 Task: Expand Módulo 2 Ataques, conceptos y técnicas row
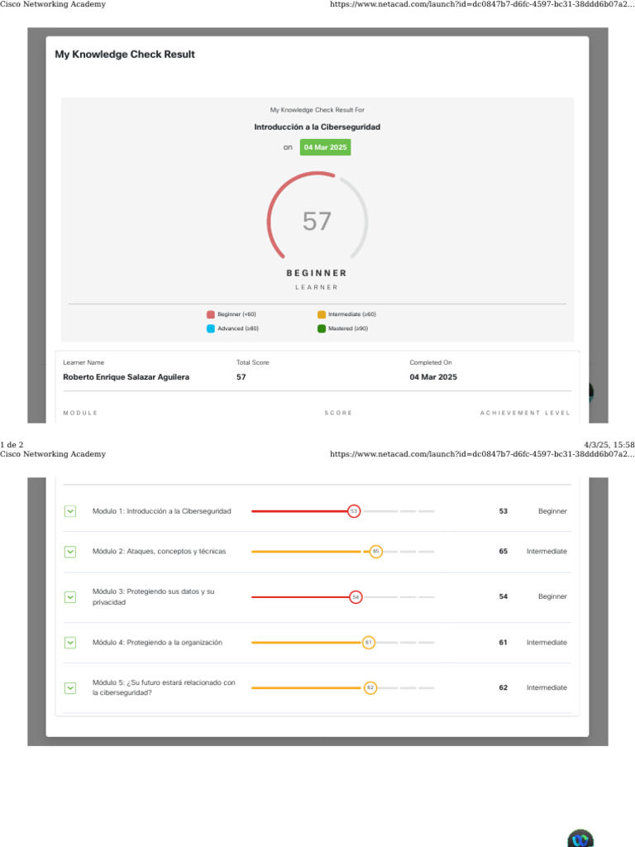[x=70, y=552]
